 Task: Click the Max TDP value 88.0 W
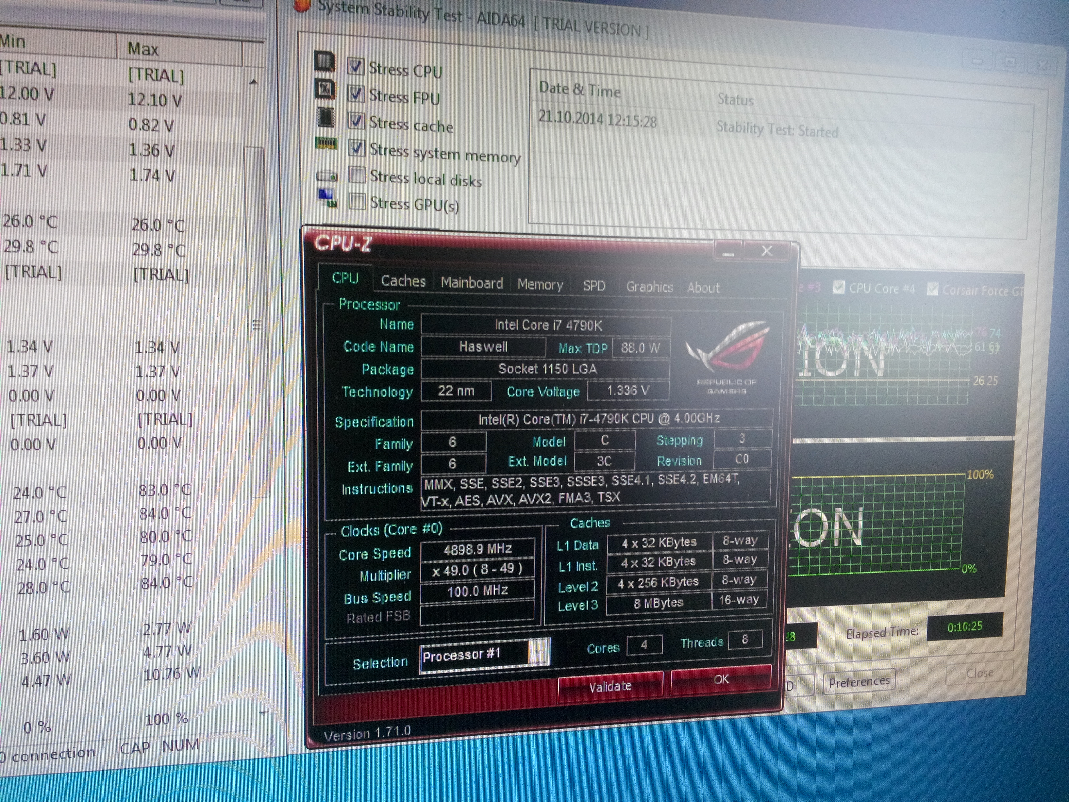640,348
